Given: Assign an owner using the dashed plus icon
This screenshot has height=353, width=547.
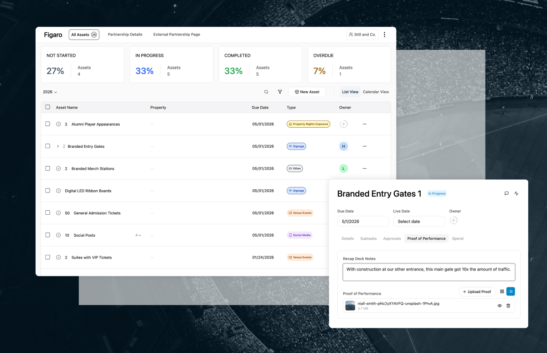Looking at the screenshot, I should coord(454,220).
